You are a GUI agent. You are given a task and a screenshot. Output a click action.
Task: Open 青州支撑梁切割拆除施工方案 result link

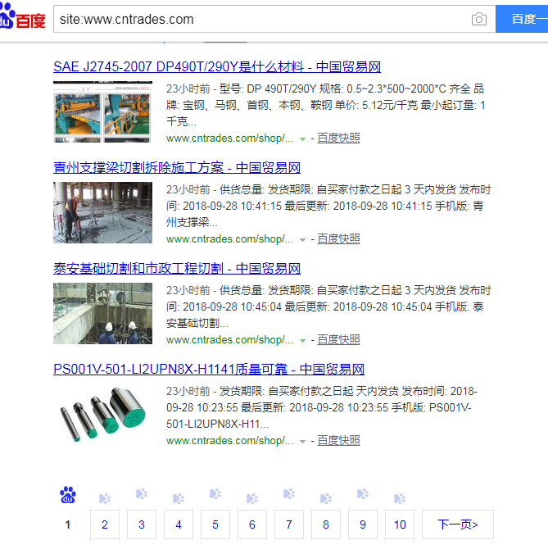pos(177,168)
